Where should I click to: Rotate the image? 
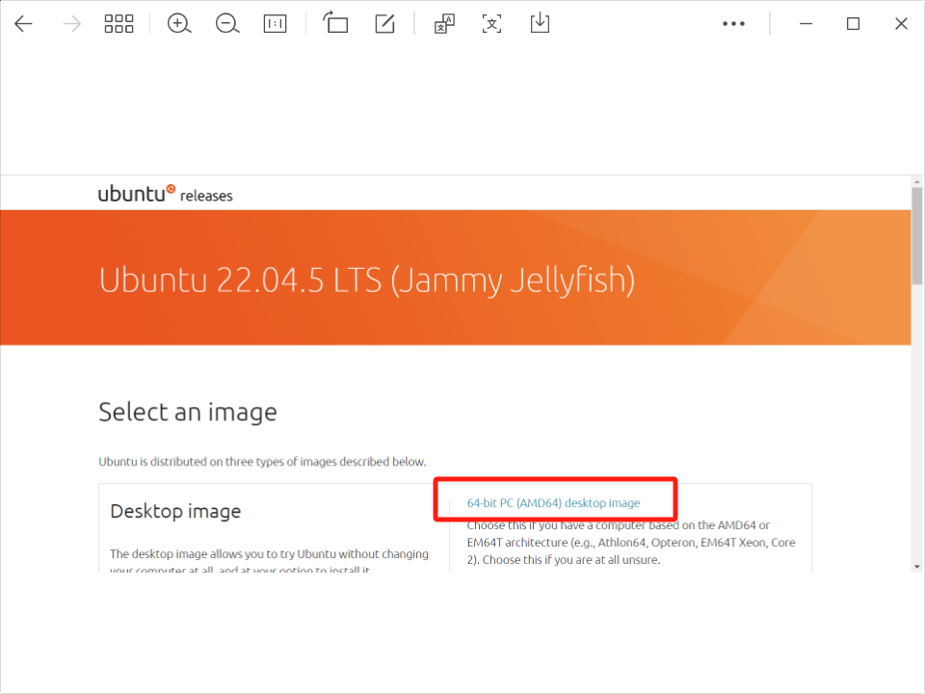335,23
